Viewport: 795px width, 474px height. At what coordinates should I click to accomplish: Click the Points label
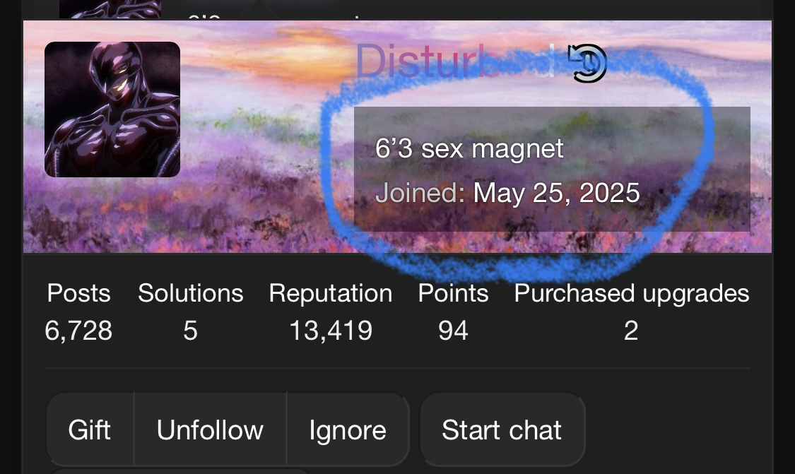pyautogui.click(x=453, y=293)
